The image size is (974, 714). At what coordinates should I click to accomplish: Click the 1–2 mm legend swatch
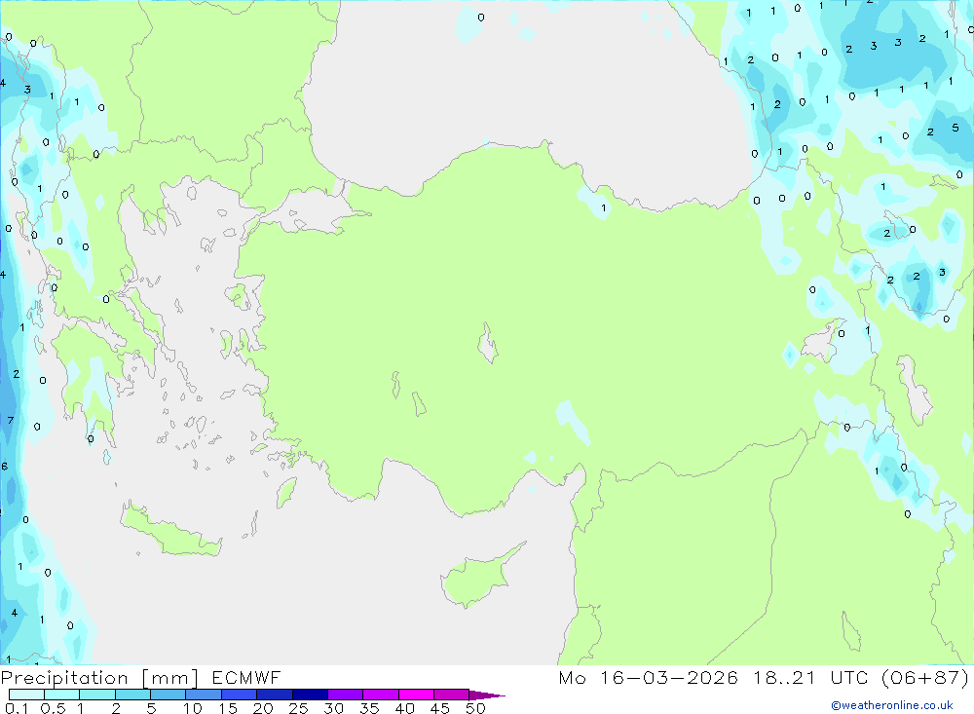[97, 695]
